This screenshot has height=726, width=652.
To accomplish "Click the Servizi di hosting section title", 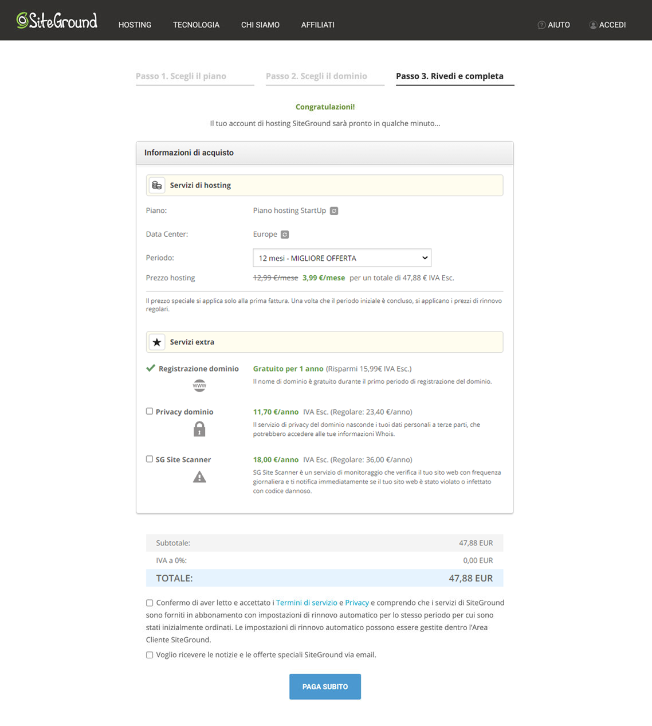I will click(x=201, y=185).
